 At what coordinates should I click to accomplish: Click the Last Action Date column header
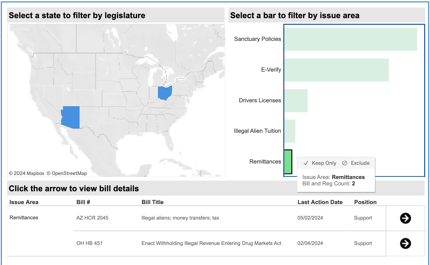coord(320,202)
